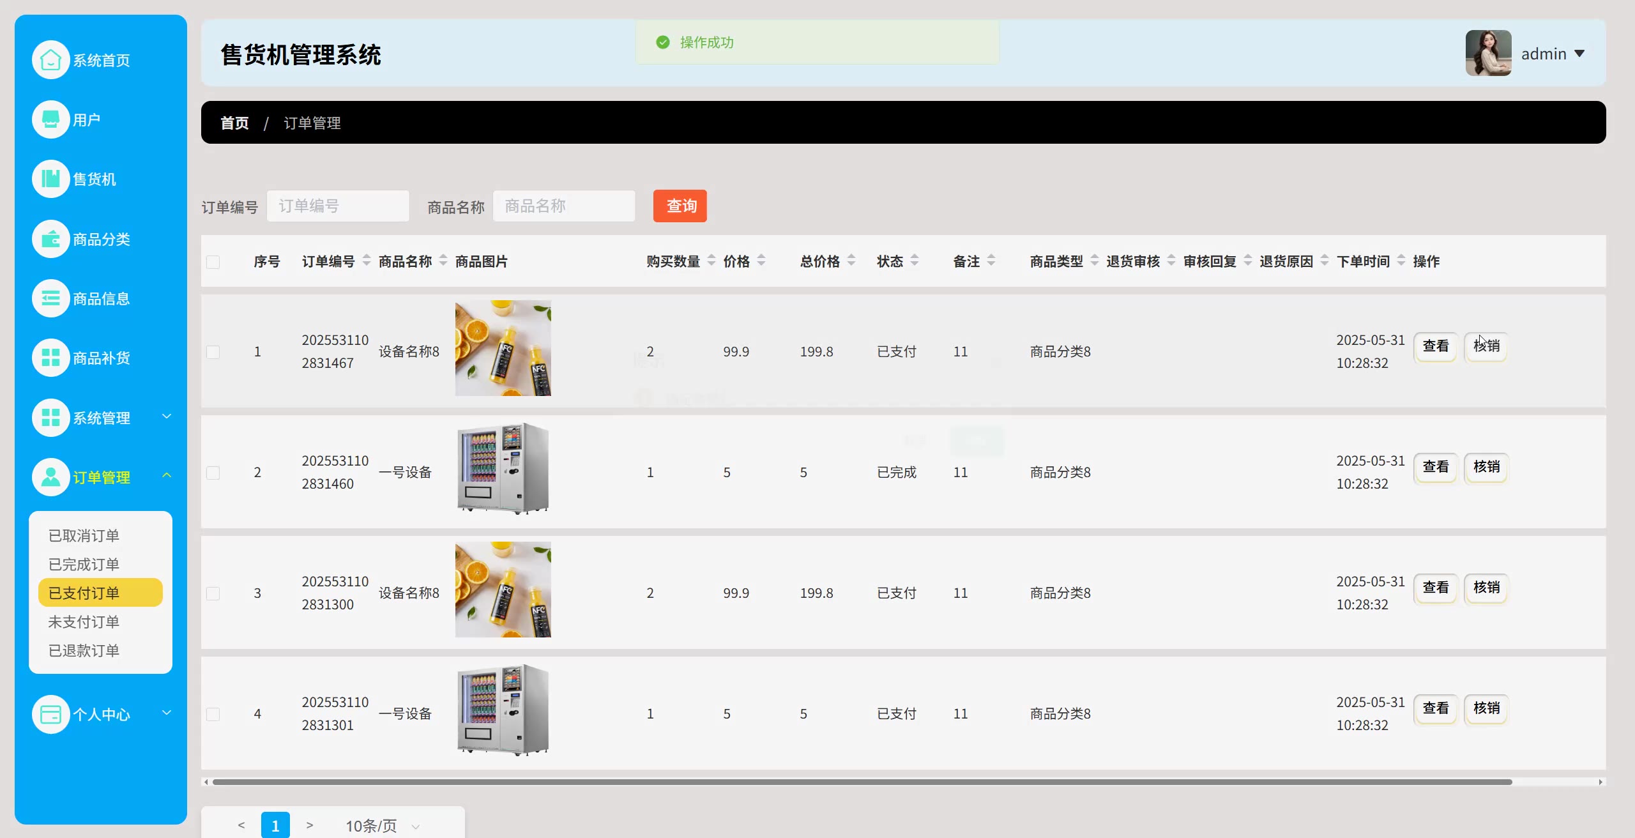Click 核销 button for order row 2
This screenshot has height=838, width=1635.
[x=1486, y=467]
